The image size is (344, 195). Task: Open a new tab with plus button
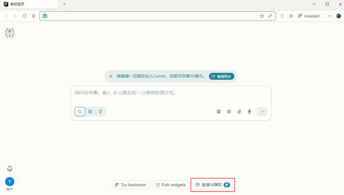[64, 4]
